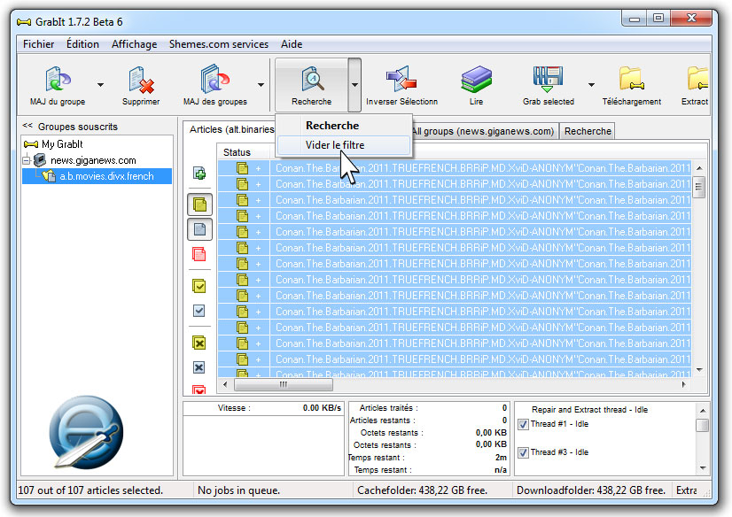The width and height of the screenshot is (732, 517).
Task: Click the GrabIt icon in the title bar
Action: click(24, 22)
